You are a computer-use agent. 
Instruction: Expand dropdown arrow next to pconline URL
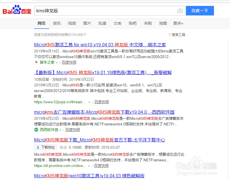click(x=89, y=166)
